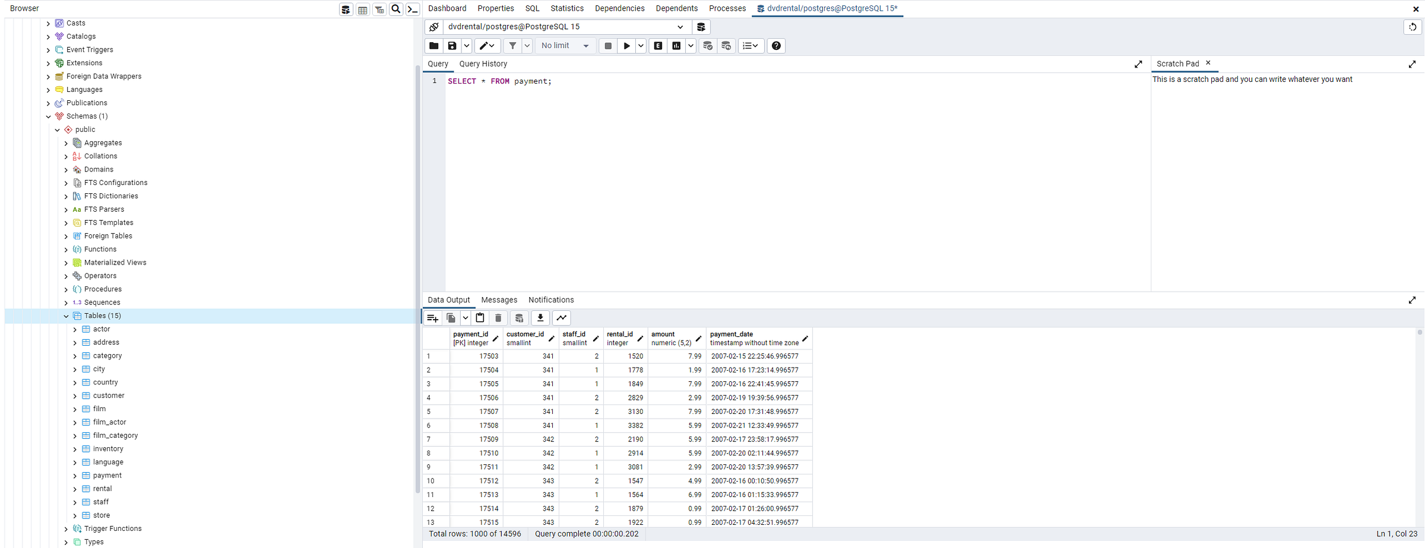The image size is (1425, 548).
Task: Run the query with the Execute button
Action: (x=626, y=46)
